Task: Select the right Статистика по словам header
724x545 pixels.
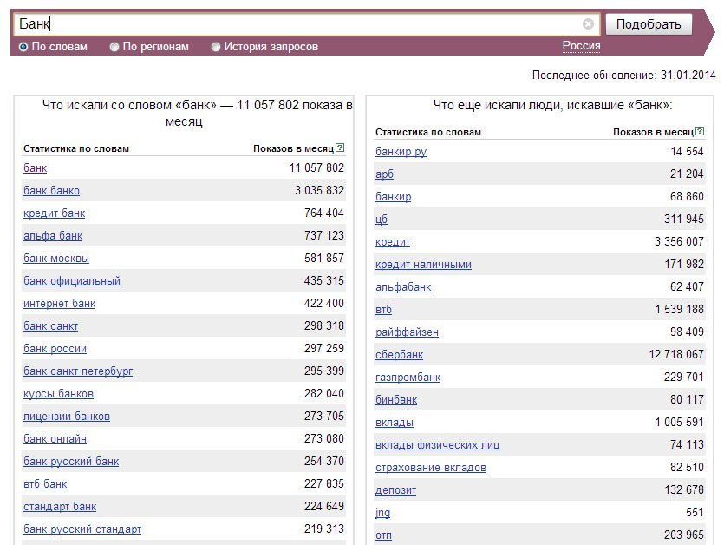Action: [x=428, y=132]
